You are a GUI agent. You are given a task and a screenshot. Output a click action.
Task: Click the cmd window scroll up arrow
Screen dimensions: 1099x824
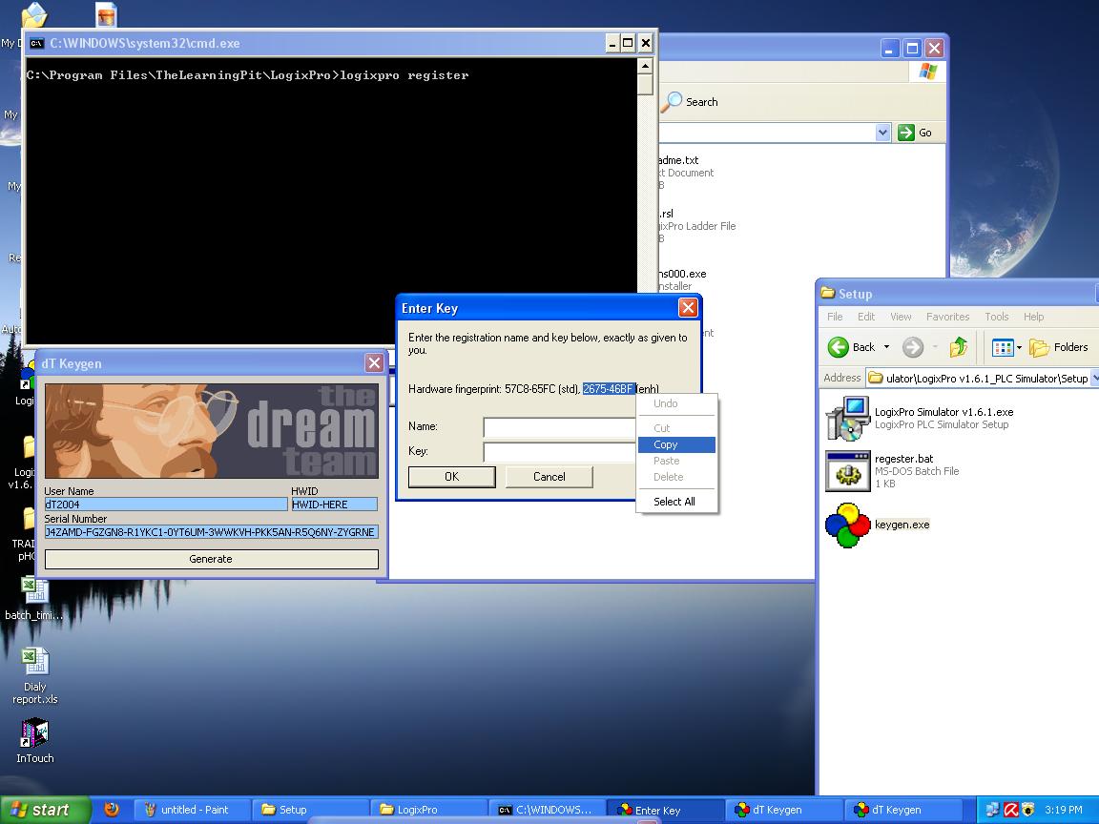pyautogui.click(x=646, y=66)
